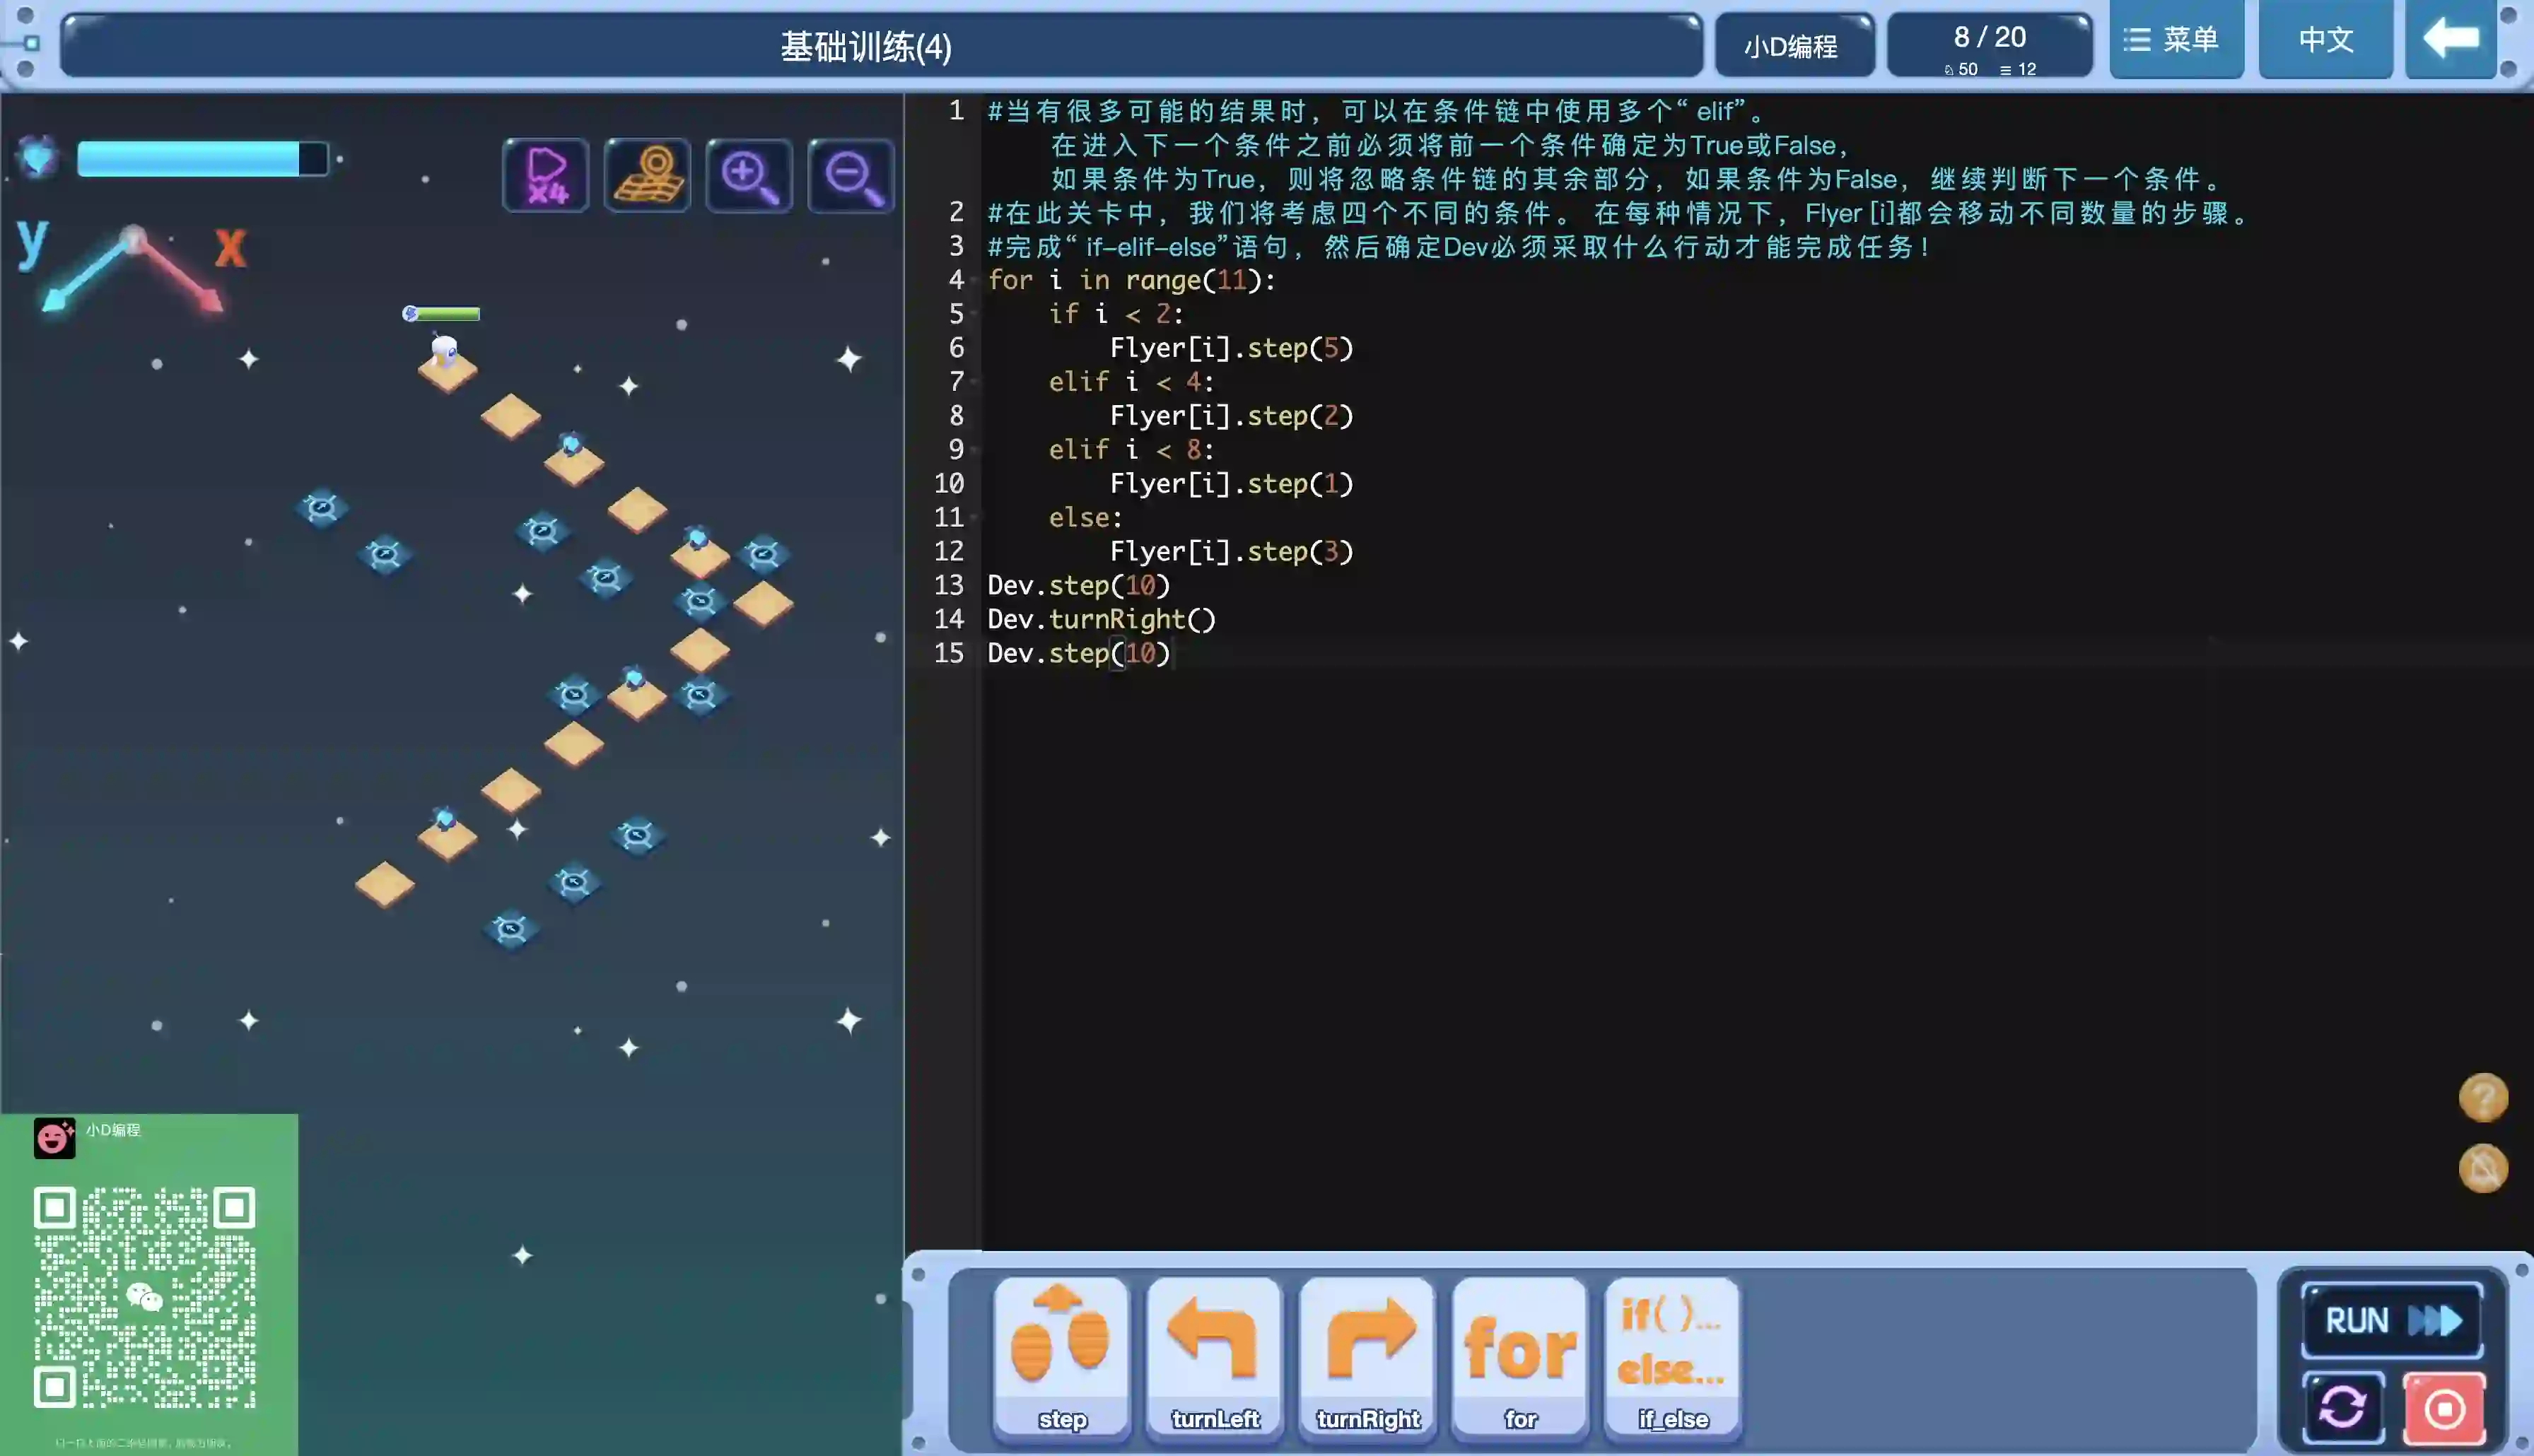This screenshot has height=1456, width=2534.
Task: Zoom out of the game map
Action: click(x=851, y=175)
